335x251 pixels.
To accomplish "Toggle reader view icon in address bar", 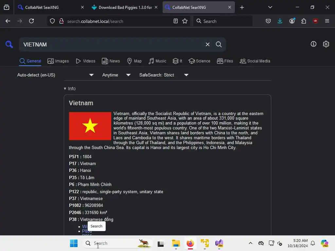I will coord(176,21).
